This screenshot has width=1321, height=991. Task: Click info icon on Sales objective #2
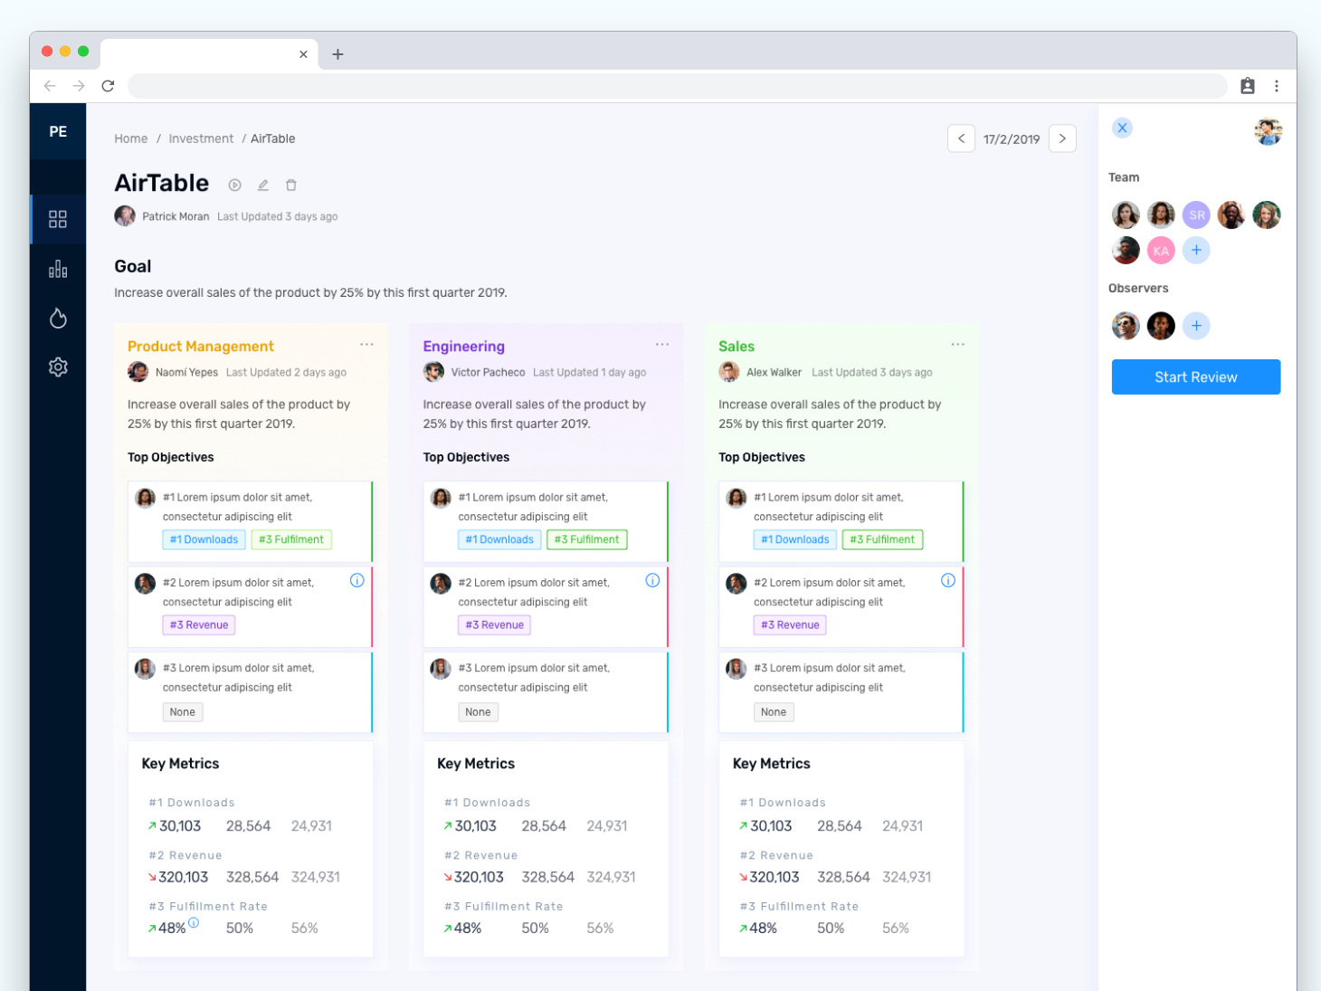coord(948,581)
